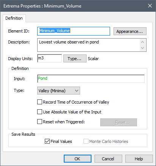Image resolution: width=156 pixels, height=166 pixels.
Task: Click the Description scroll up arrow
Action: coord(143,42)
